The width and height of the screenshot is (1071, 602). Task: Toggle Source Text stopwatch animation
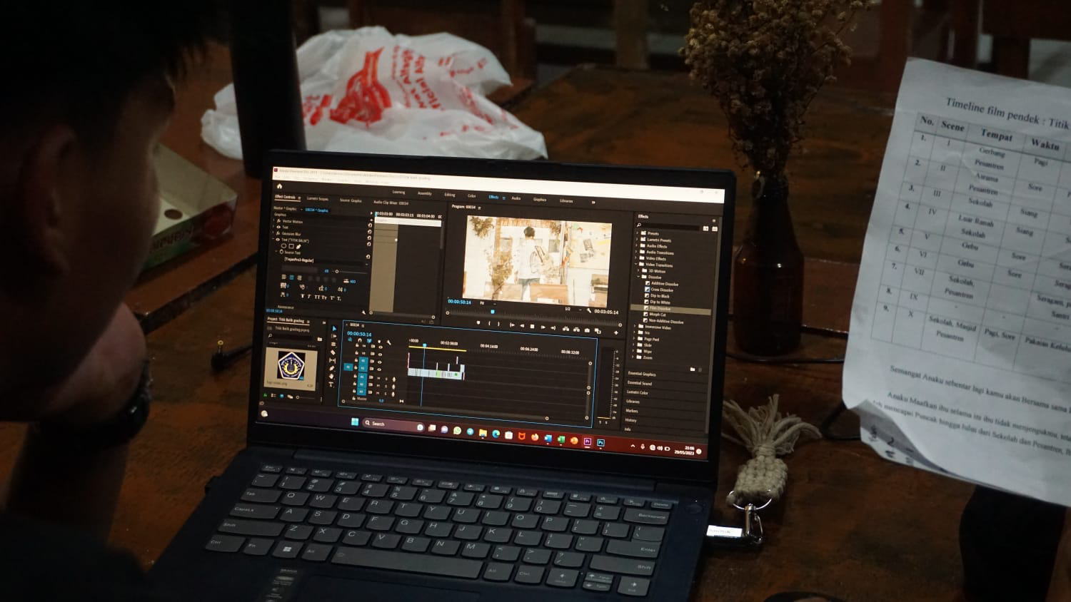(281, 252)
